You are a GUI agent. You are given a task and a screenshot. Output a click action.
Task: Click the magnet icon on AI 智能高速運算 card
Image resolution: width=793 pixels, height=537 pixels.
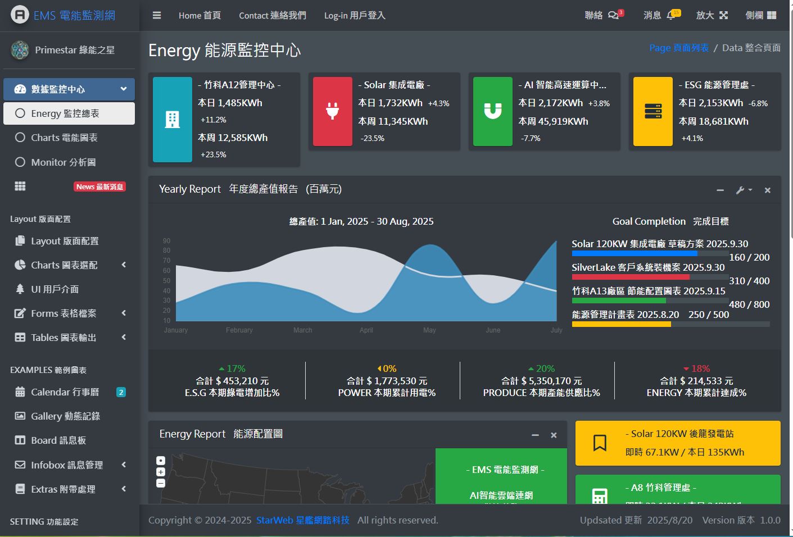[493, 111]
